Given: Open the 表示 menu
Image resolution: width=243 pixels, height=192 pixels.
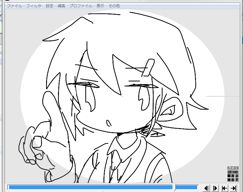Looking at the screenshot, I should coord(100,6).
